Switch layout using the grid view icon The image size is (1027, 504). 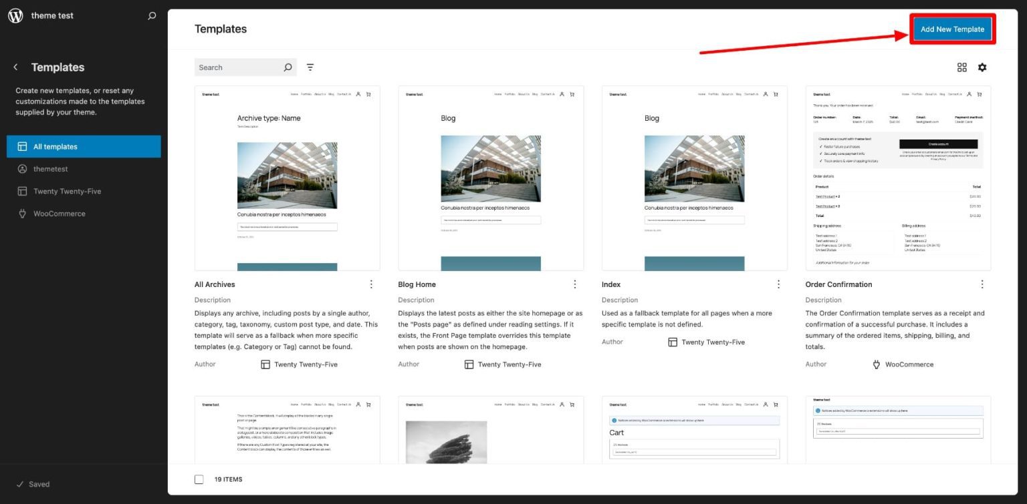[962, 67]
